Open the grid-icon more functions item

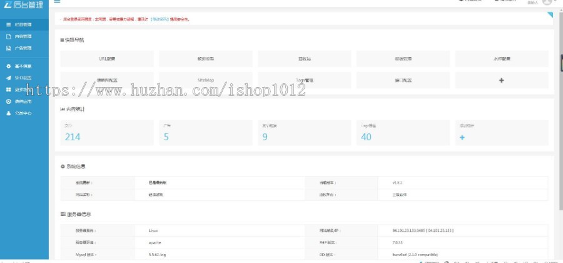tap(24, 90)
